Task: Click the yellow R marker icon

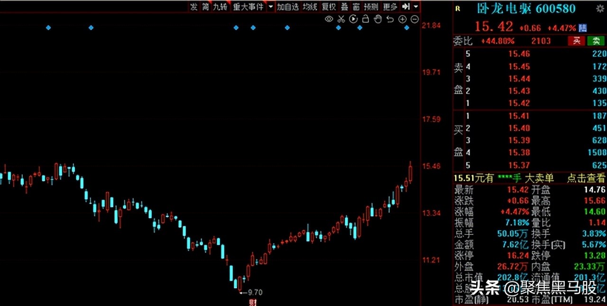Action: click(458, 8)
